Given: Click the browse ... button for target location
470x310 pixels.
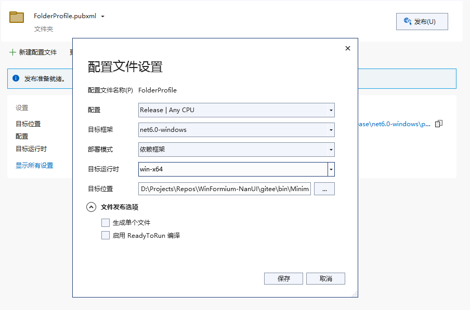Looking at the screenshot, I should click(324, 189).
